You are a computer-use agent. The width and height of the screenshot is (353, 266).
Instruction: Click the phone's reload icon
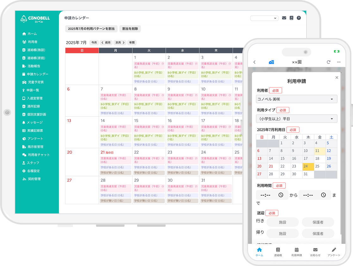329,62
